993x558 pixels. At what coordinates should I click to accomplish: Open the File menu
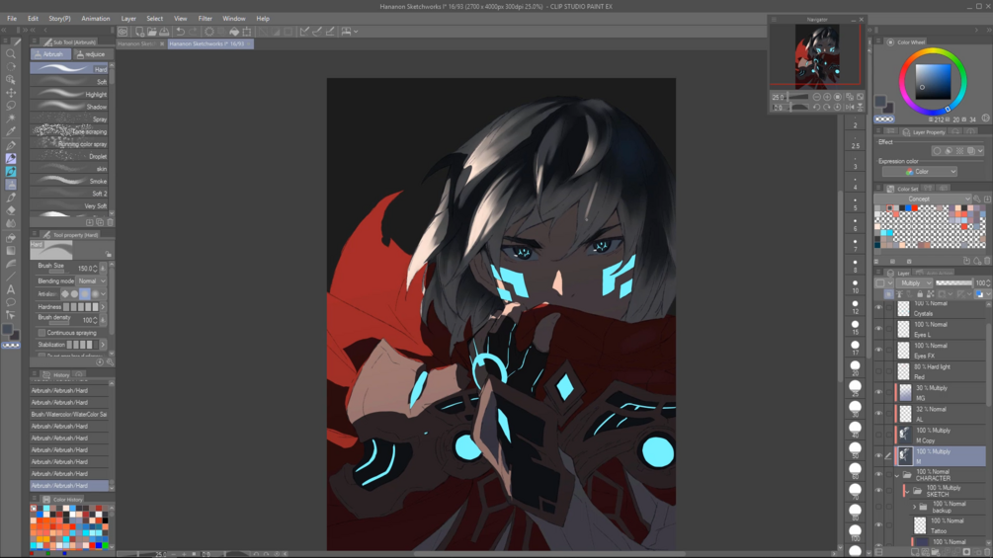pos(12,19)
